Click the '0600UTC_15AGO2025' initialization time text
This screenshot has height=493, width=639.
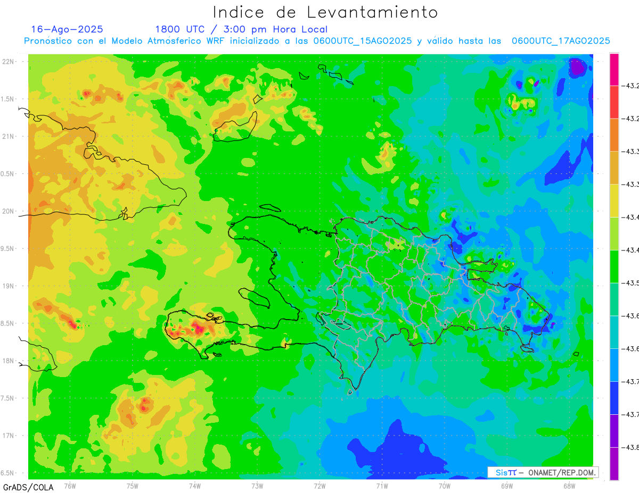coord(363,41)
